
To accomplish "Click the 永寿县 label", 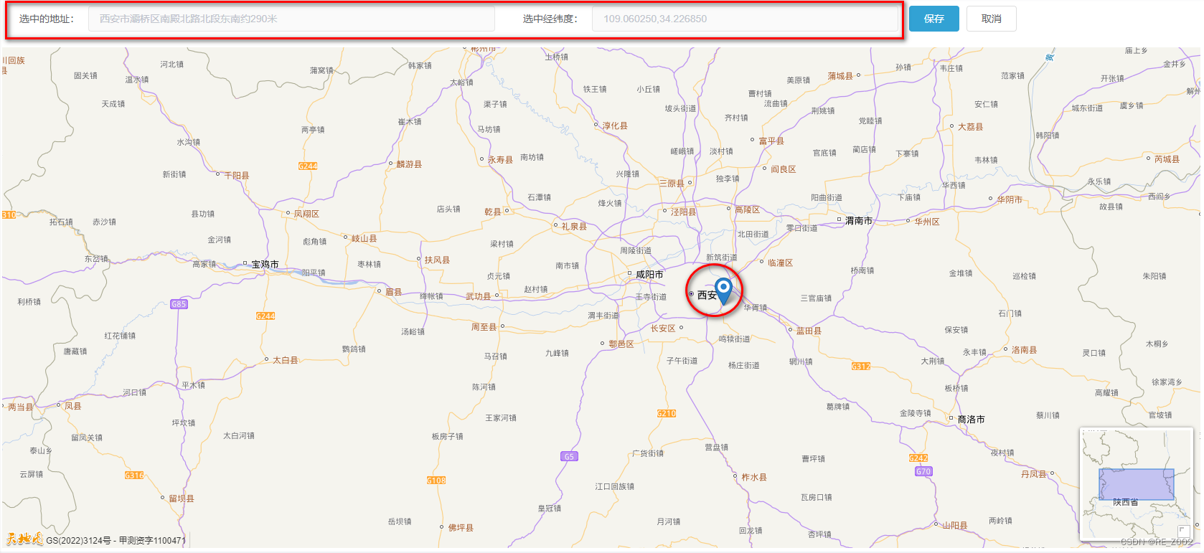I will pos(501,160).
